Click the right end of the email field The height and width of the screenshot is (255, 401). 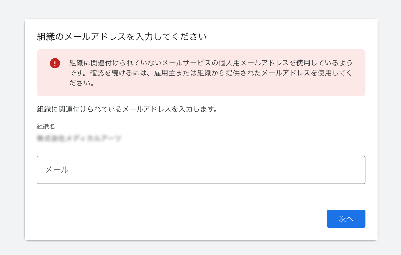[x=353, y=170]
